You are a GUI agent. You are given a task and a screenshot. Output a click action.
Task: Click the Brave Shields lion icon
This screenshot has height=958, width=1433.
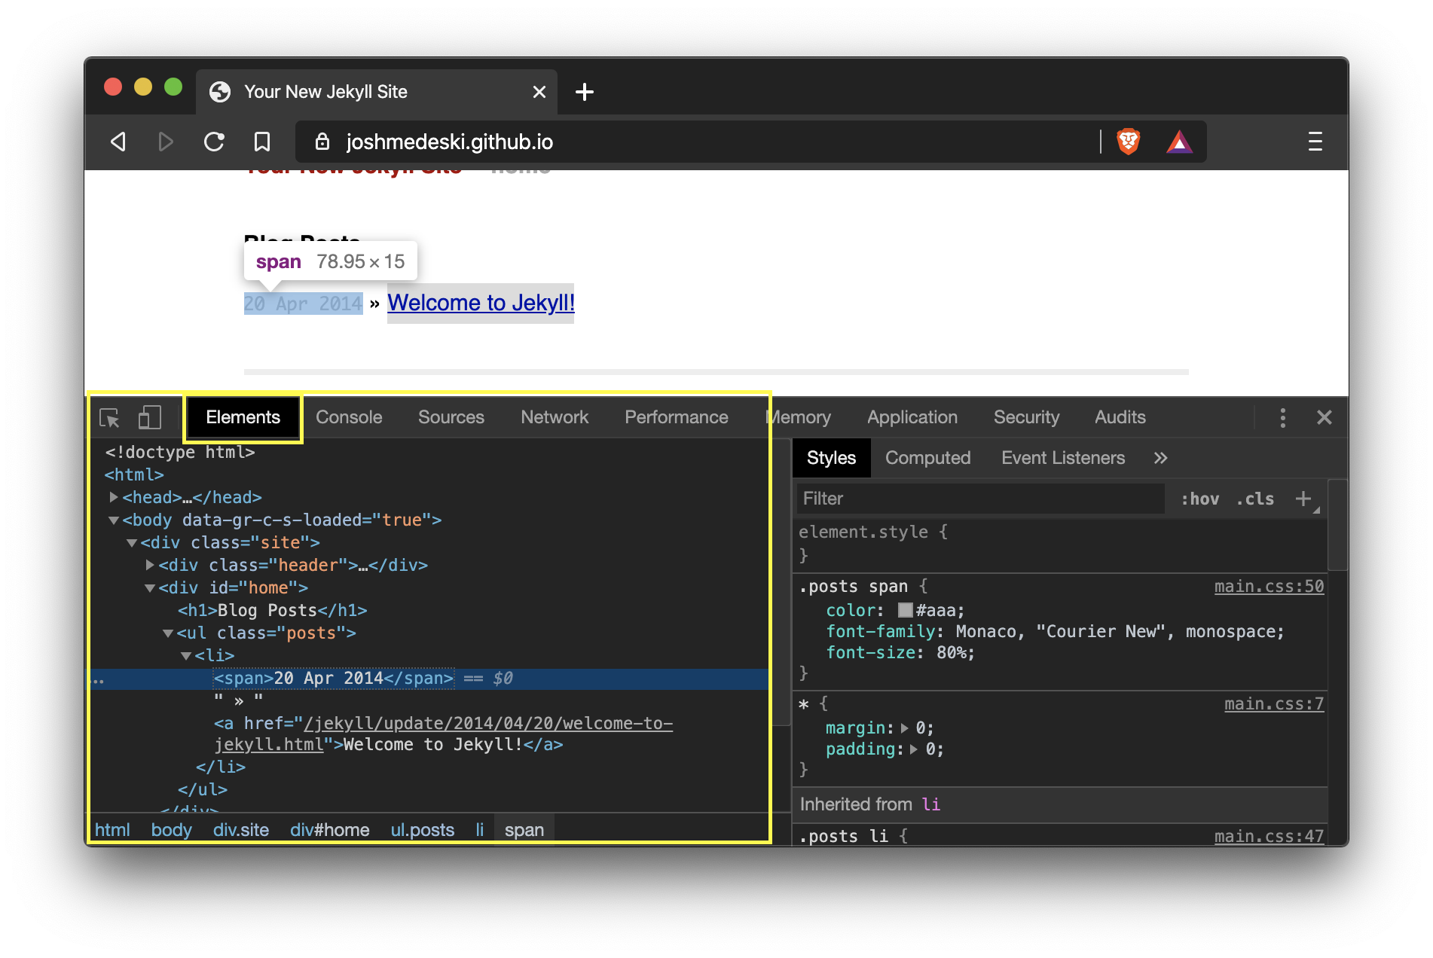point(1128,142)
